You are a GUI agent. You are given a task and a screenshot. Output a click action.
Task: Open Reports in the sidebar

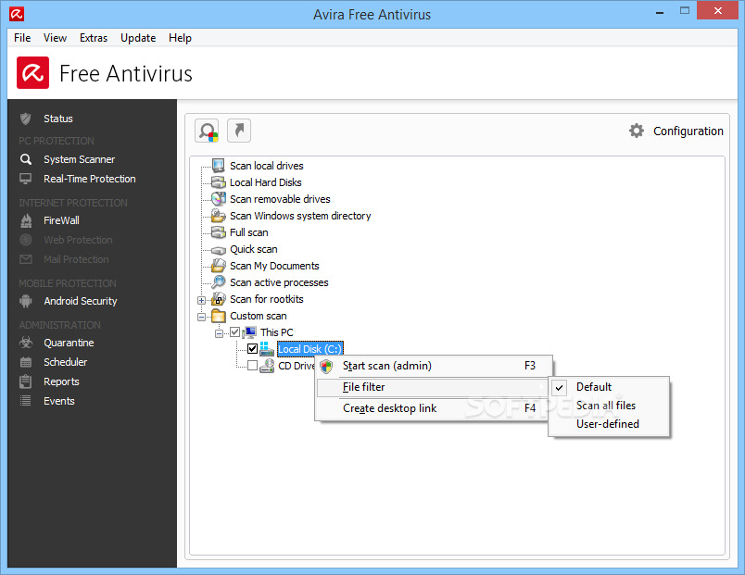[x=61, y=381]
